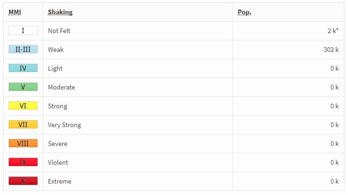Select the dark red X swatch
348x195 pixels.
(23, 181)
